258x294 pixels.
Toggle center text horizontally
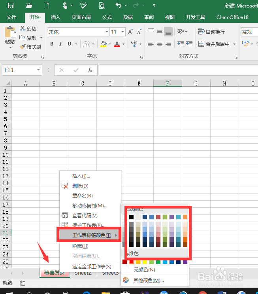tap(160, 44)
